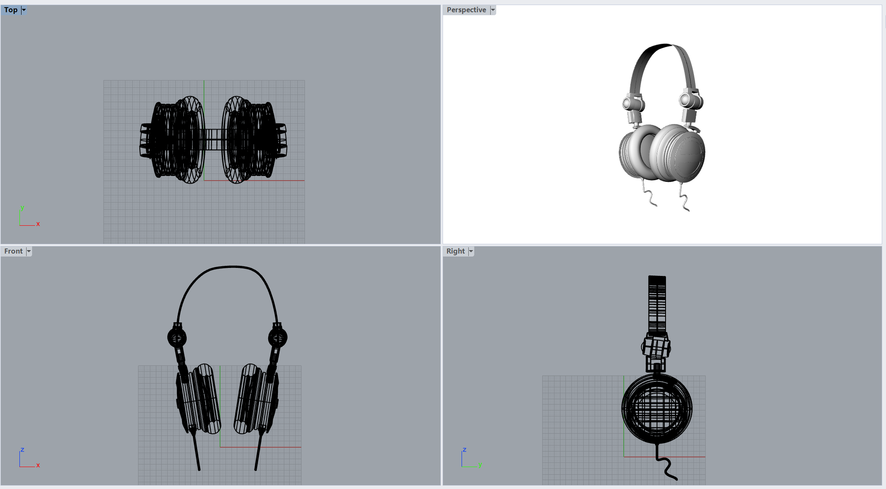Click the red X axis indicator in Front viewport
886x489 pixels.
click(38, 465)
